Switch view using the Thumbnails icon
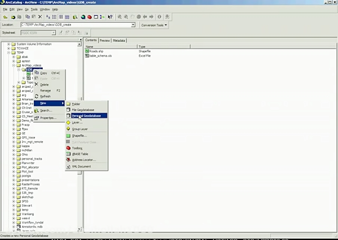 tap(67, 17)
